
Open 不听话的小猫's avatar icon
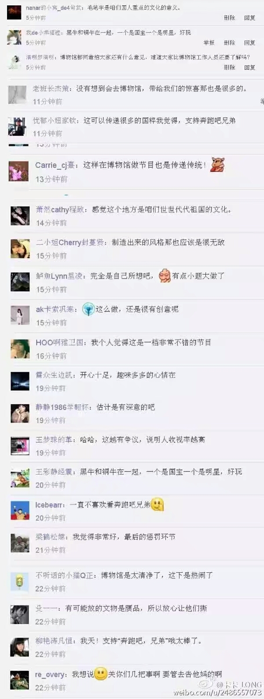[20, 582]
